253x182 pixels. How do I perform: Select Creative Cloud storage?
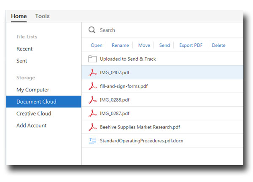(x=34, y=114)
